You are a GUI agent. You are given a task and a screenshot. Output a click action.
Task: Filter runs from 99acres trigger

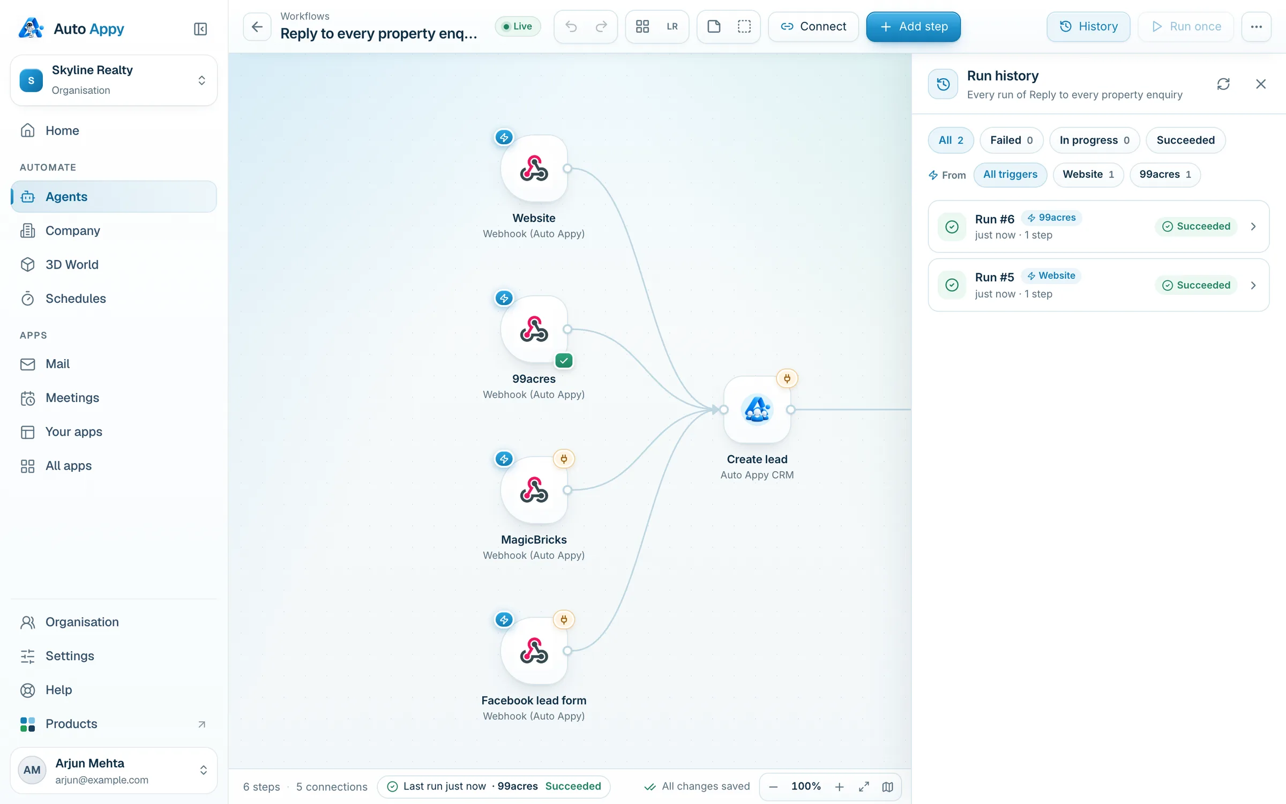1165,175
